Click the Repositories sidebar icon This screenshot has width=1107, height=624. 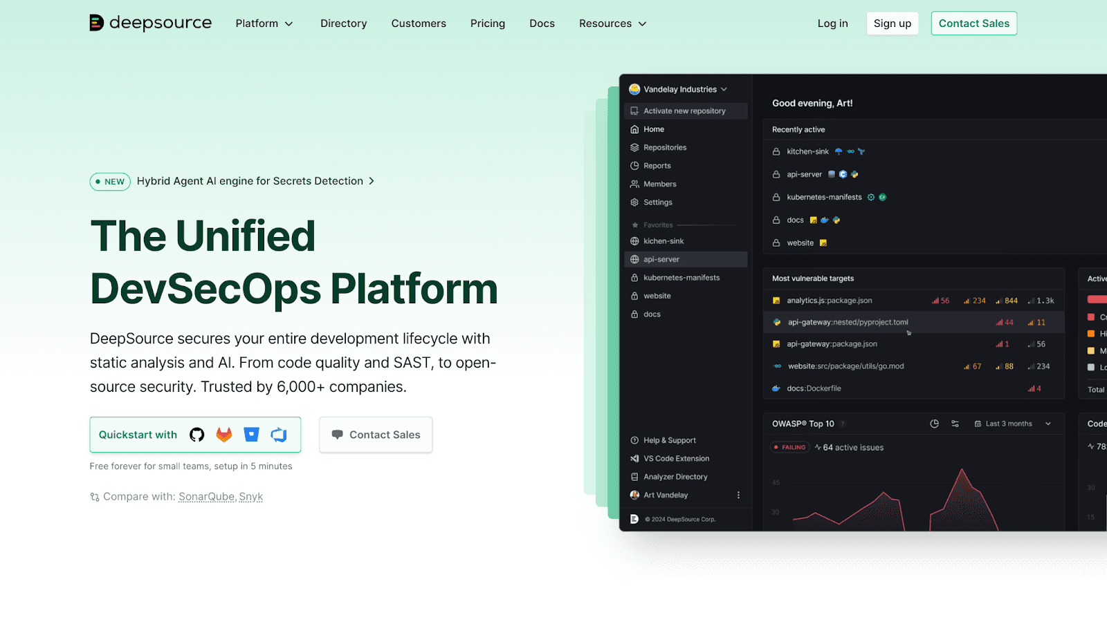click(x=634, y=147)
